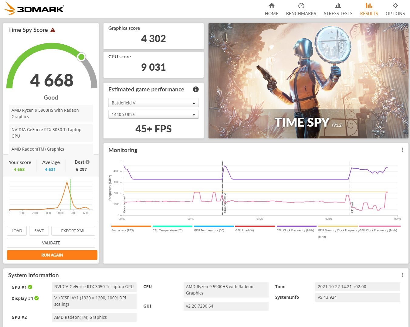Open the Benchmarks tab
Screen dimensions: 410x327
click(301, 9)
